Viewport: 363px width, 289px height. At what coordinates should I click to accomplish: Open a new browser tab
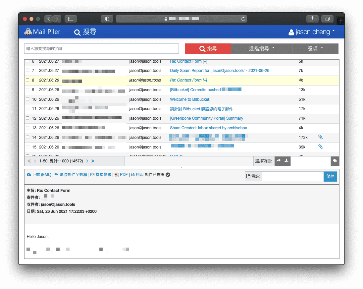point(340,21)
